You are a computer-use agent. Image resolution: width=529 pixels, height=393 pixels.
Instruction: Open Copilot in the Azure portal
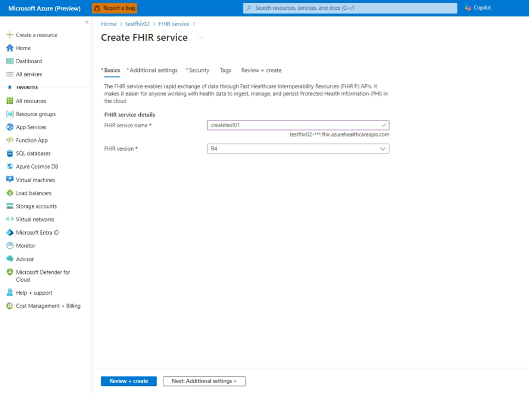point(477,7)
